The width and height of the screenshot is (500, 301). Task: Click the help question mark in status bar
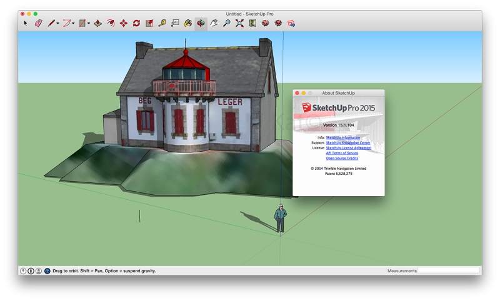(x=47, y=271)
